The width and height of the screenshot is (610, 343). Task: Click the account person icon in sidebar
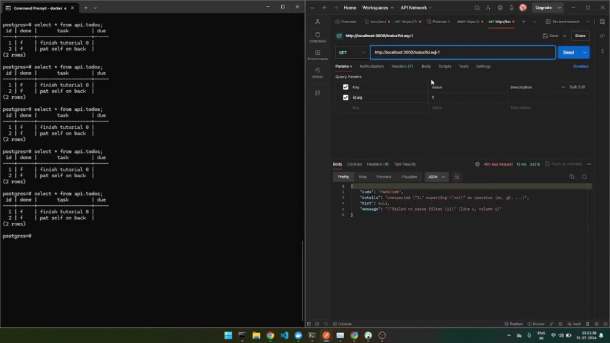(x=317, y=22)
